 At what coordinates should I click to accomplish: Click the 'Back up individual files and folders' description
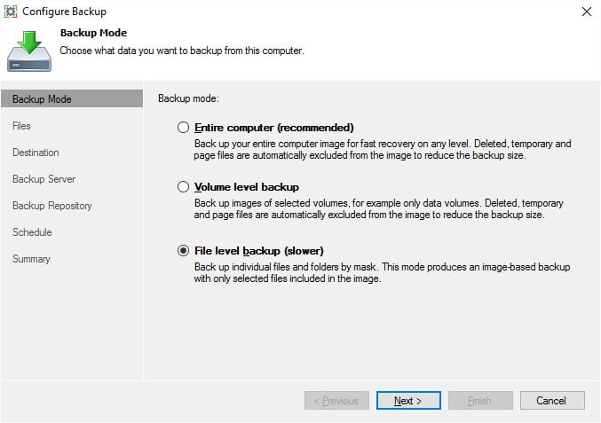[x=382, y=272]
